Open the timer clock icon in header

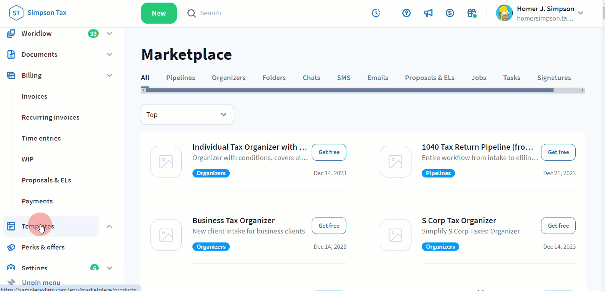pyautogui.click(x=376, y=13)
